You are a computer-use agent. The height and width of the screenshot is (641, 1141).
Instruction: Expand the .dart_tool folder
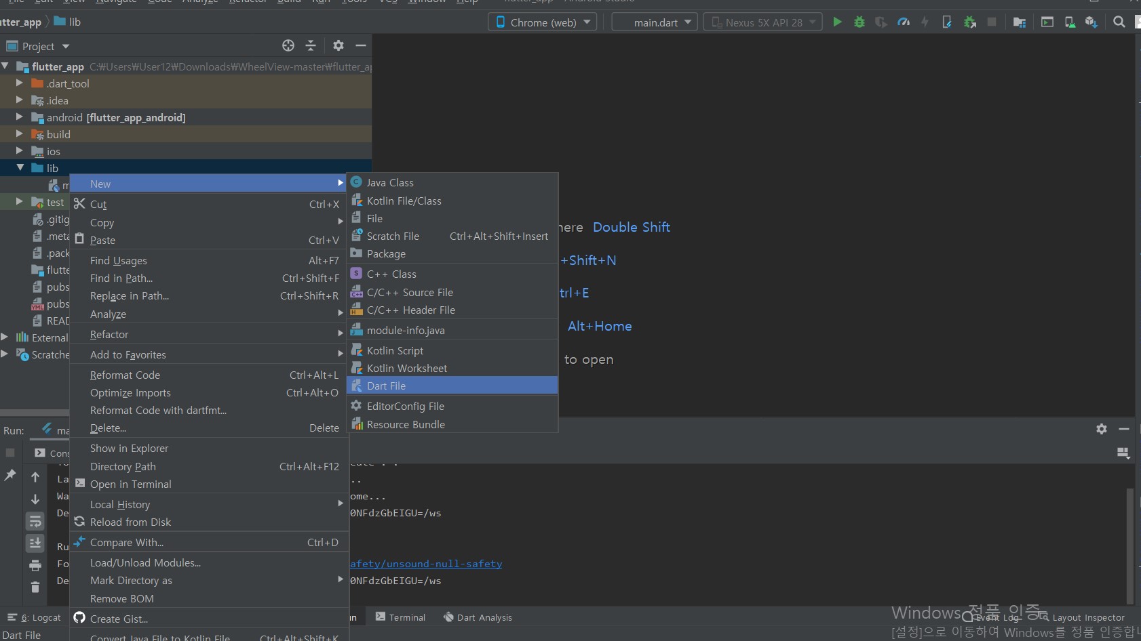(x=20, y=83)
